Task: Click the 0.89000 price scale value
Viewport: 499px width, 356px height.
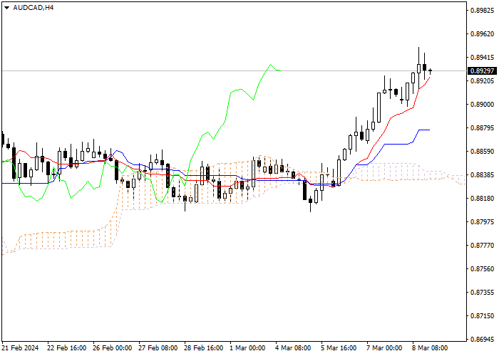Action: (x=482, y=105)
